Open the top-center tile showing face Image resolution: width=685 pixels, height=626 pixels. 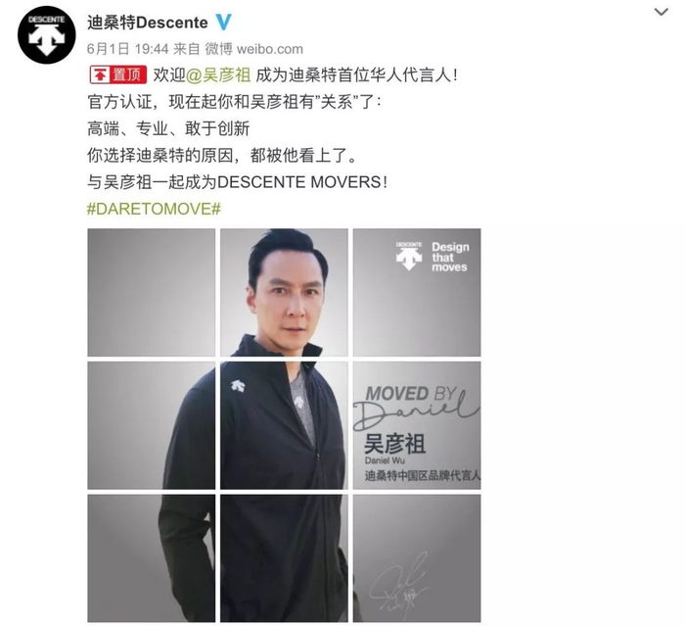[x=284, y=292]
